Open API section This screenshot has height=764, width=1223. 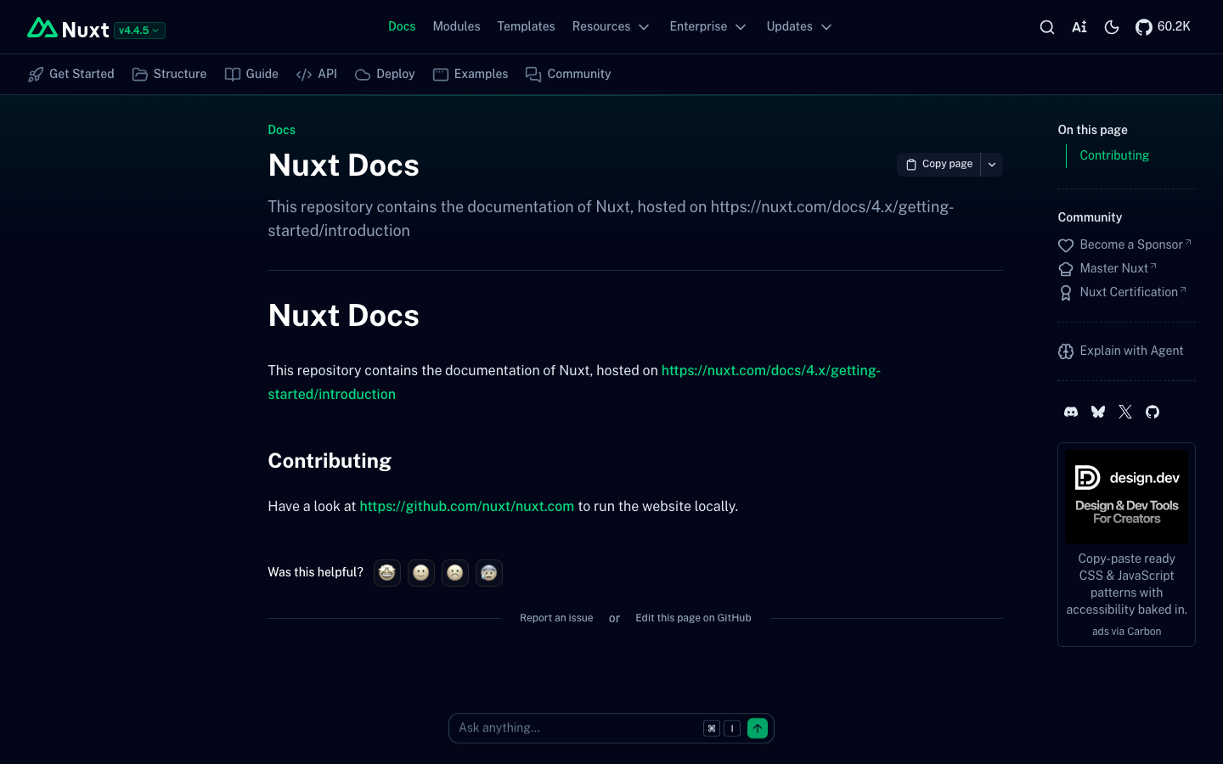click(317, 75)
